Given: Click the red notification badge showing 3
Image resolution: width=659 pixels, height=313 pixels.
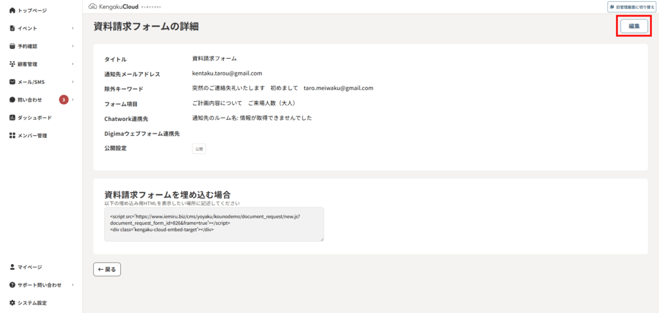Looking at the screenshot, I should [x=64, y=100].
